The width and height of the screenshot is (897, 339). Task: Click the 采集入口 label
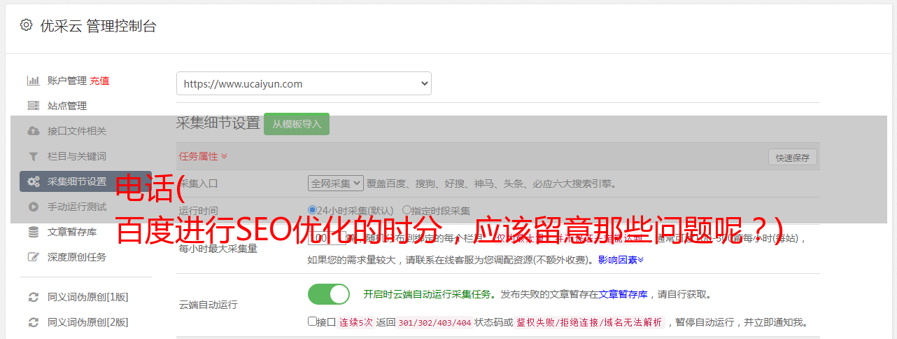pyautogui.click(x=199, y=184)
